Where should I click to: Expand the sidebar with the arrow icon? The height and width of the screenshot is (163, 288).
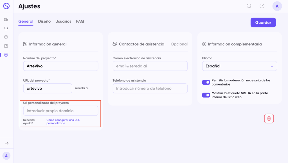coord(7,143)
